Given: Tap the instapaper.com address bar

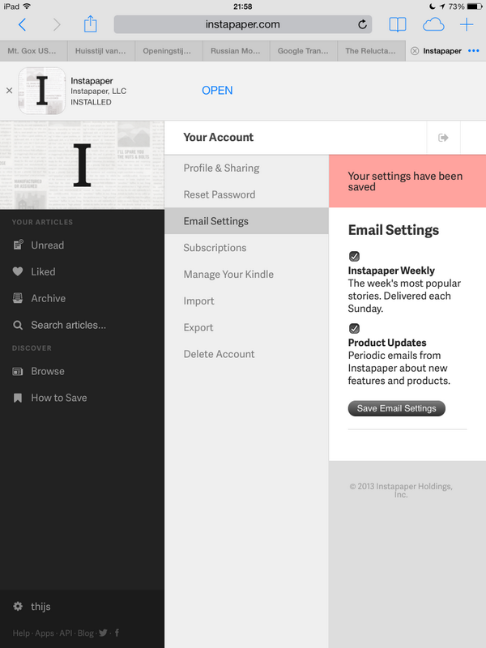Looking at the screenshot, I should 242,24.
